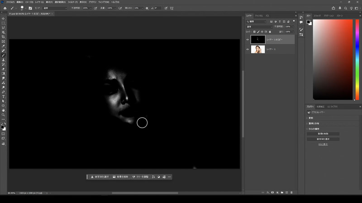Open smoothing options gear icon
Screen dimensions: 362x203
point(147,8)
